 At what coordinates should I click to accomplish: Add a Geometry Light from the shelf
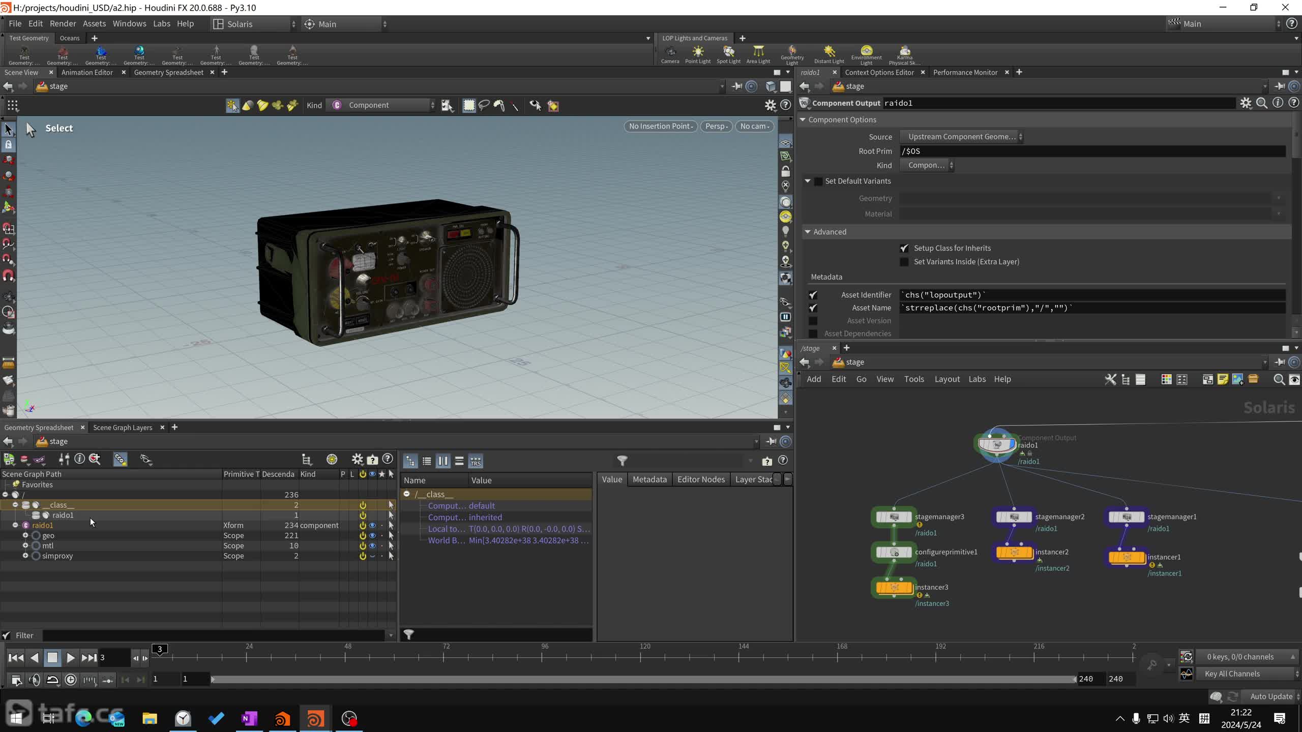pos(792,54)
